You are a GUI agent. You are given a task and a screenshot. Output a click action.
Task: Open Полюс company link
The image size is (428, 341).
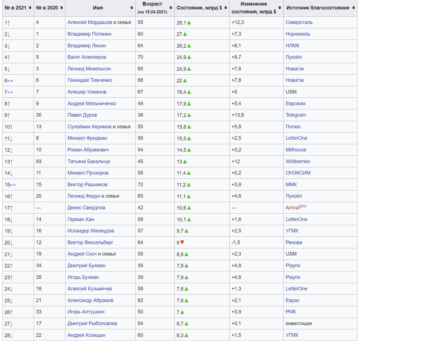(293, 127)
